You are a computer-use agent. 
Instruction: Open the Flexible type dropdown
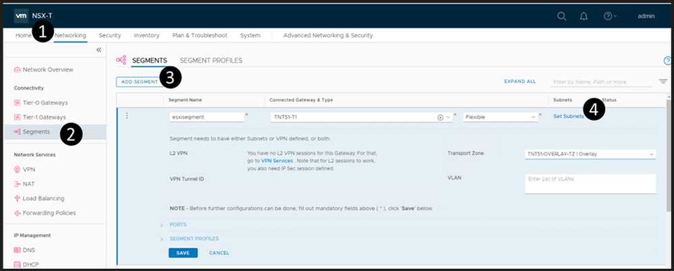[x=501, y=117]
